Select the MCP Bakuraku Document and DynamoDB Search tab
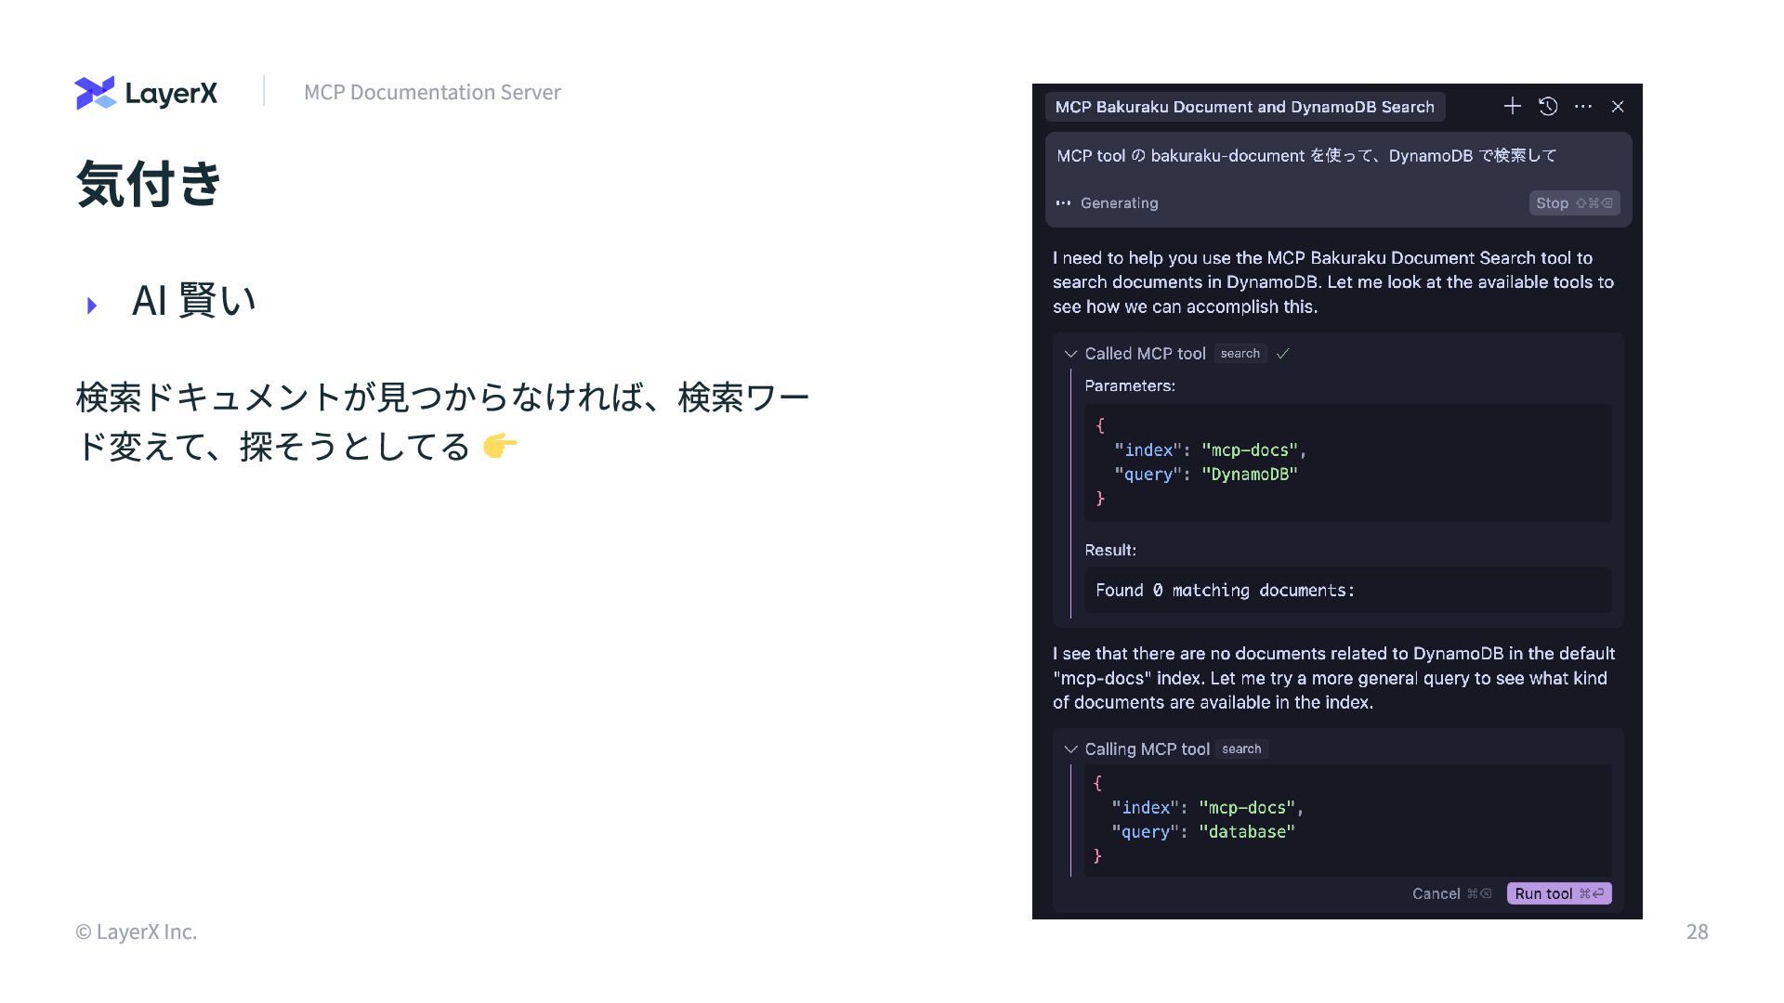This screenshot has width=1784, height=1003. pyautogui.click(x=1245, y=107)
